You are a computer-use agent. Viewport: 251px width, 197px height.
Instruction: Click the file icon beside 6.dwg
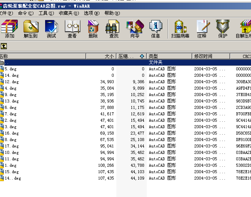point(2,108)
